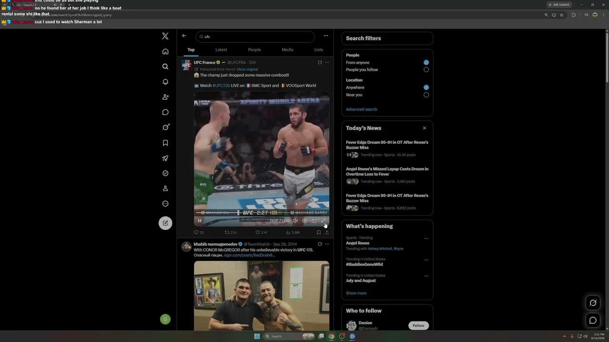This screenshot has height=342, width=609.
Task: Like the UFC France post
Action: click(261, 232)
